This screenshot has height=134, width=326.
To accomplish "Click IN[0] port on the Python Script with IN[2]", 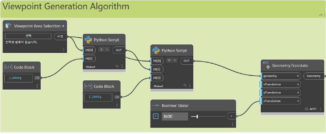I will (157, 61).
